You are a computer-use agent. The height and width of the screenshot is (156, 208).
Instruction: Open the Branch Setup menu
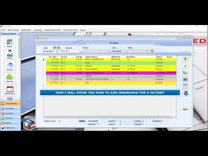pyautogui.click(x=13, y=30)
